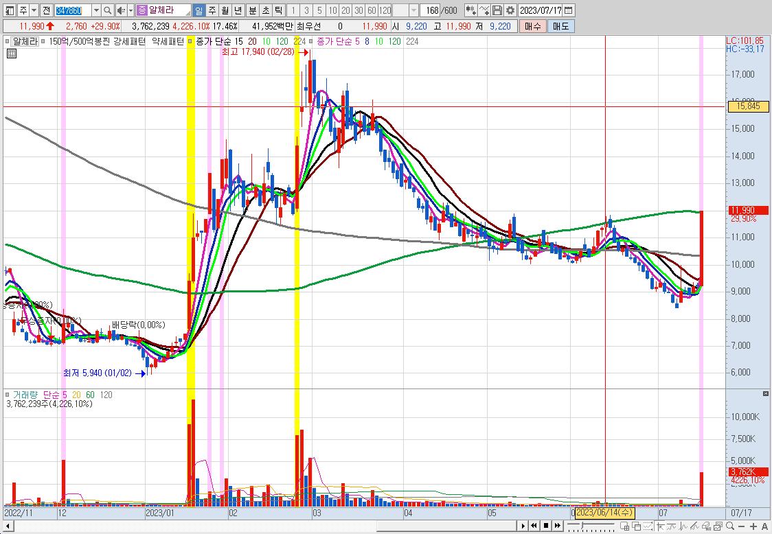Save chart settings with floppy disk icon
Screen dimensions: 772x534
tap(497, 10)
